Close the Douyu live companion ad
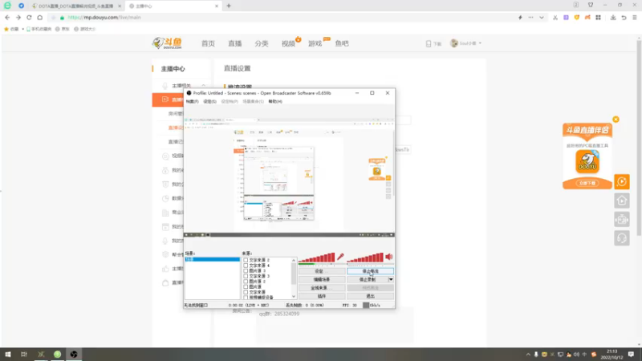This screenshot has width=642, height=361. click(x=616, y=120)
